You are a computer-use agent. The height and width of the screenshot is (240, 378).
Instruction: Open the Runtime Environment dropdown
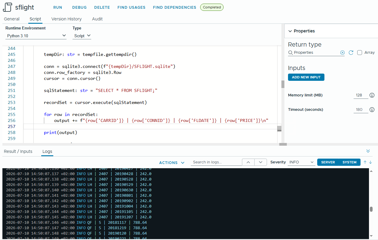point(36,36)
